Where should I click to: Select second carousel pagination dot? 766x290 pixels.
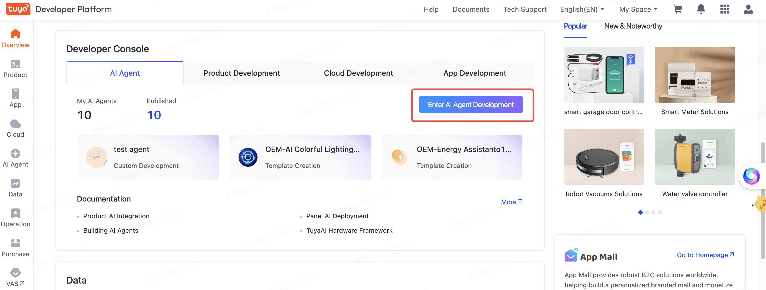647,212
